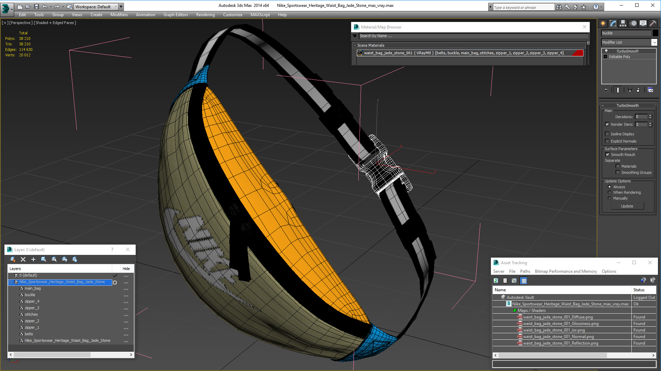The width and height of the screenshot is (661, 371).
Task: Open the Utilities hammer tab
Action: coord(653,23)
